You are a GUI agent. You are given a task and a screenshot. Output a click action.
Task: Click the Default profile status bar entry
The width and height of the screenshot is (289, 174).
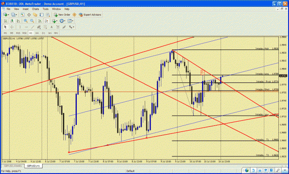pyautogui.click(x=130, y=171)
